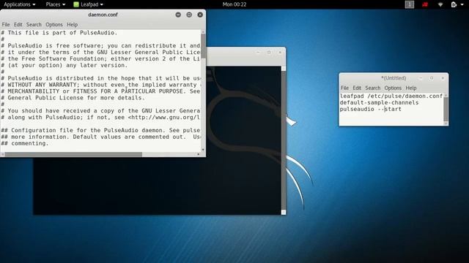Image resolution: width=469 pixels, height=263 pixels.
Task: Open File menu in Untitled Leafpad window
Action: tap(344, 88)
